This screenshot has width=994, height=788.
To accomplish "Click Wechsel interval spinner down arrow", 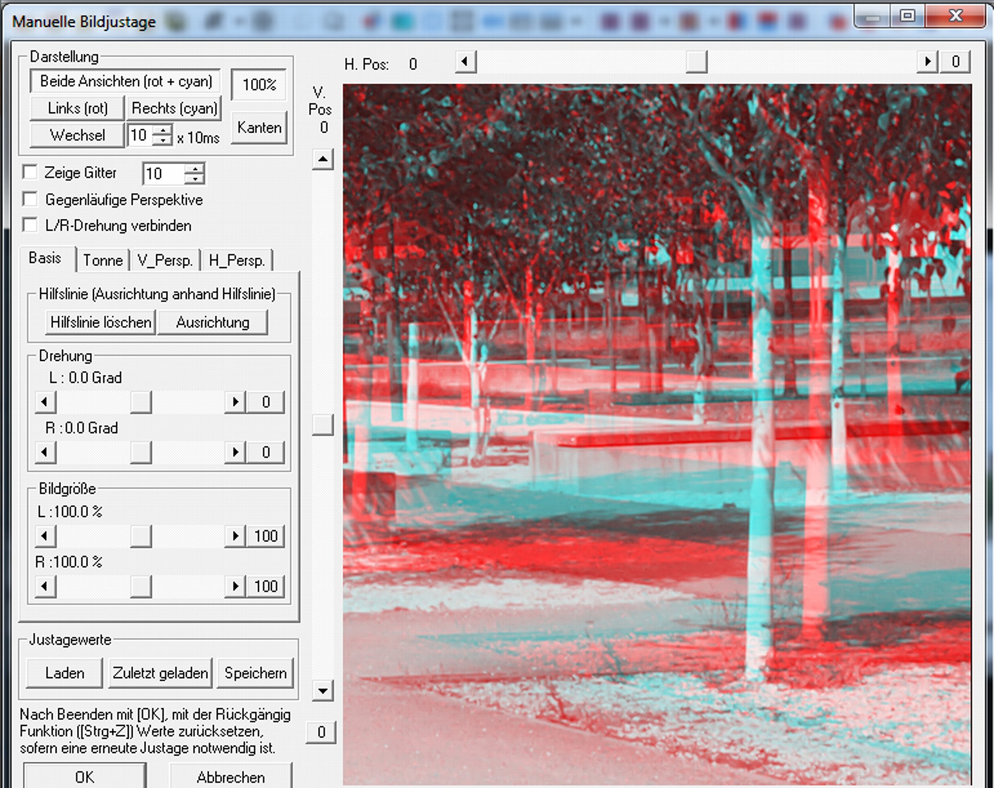I will 163,141.
